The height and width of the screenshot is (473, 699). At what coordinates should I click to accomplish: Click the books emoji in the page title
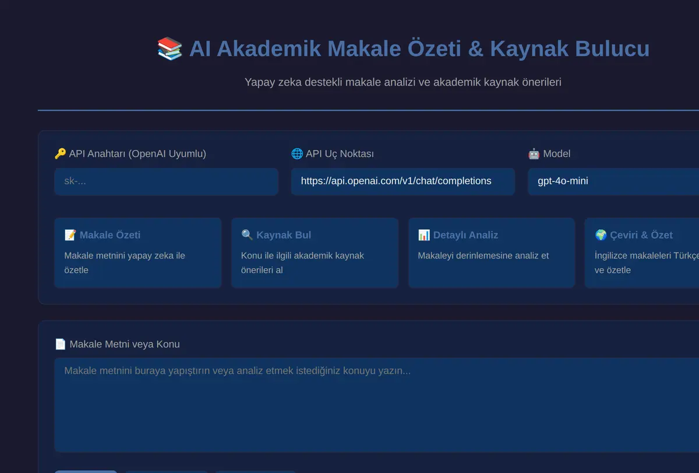pos(170,48)
